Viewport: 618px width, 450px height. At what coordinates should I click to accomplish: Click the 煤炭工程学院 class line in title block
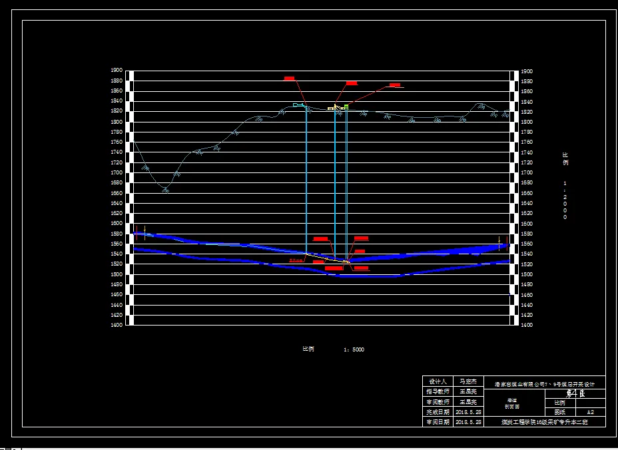(x=544, y=422)
